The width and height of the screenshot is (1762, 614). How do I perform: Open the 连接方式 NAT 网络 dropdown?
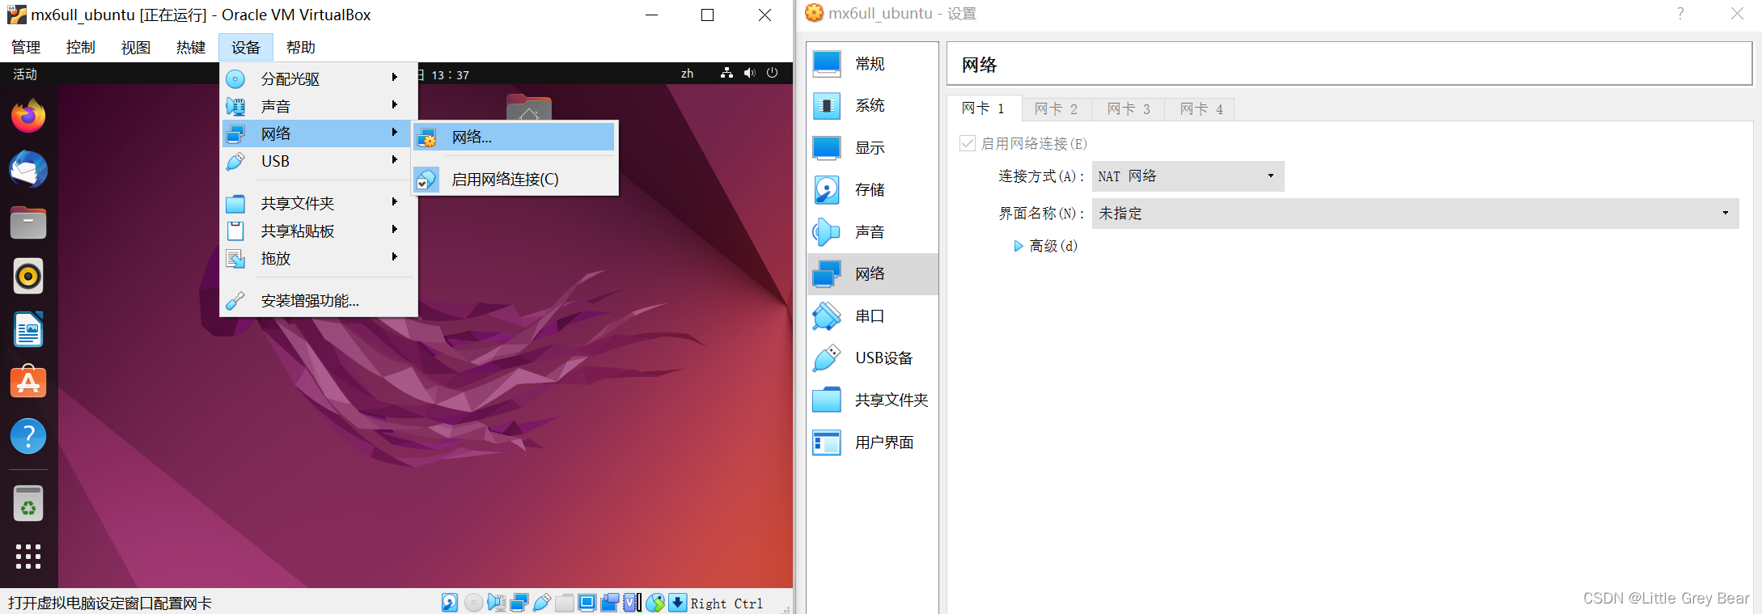pos(1188,176)
